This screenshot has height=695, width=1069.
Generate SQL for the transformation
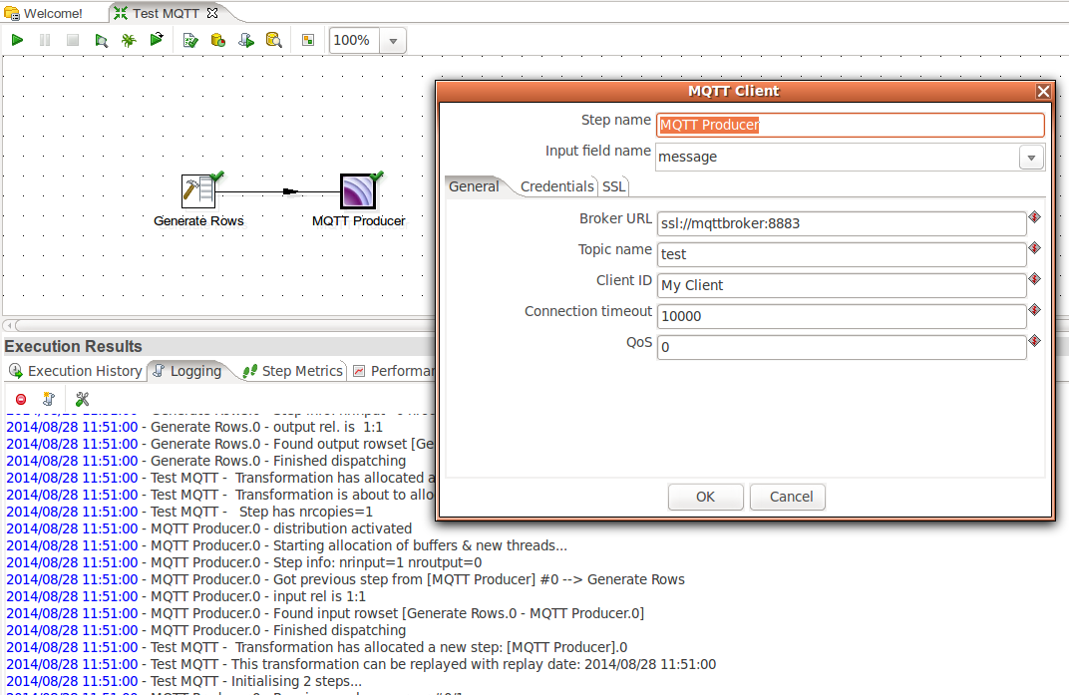click(246, 40)
